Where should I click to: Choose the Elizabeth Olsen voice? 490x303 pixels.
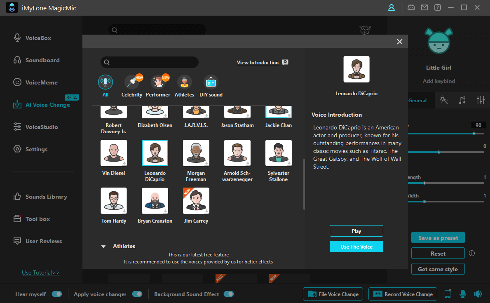point(155,112)
